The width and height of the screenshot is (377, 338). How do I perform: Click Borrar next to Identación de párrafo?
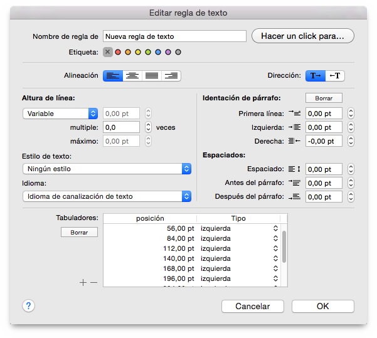[324, 98]
